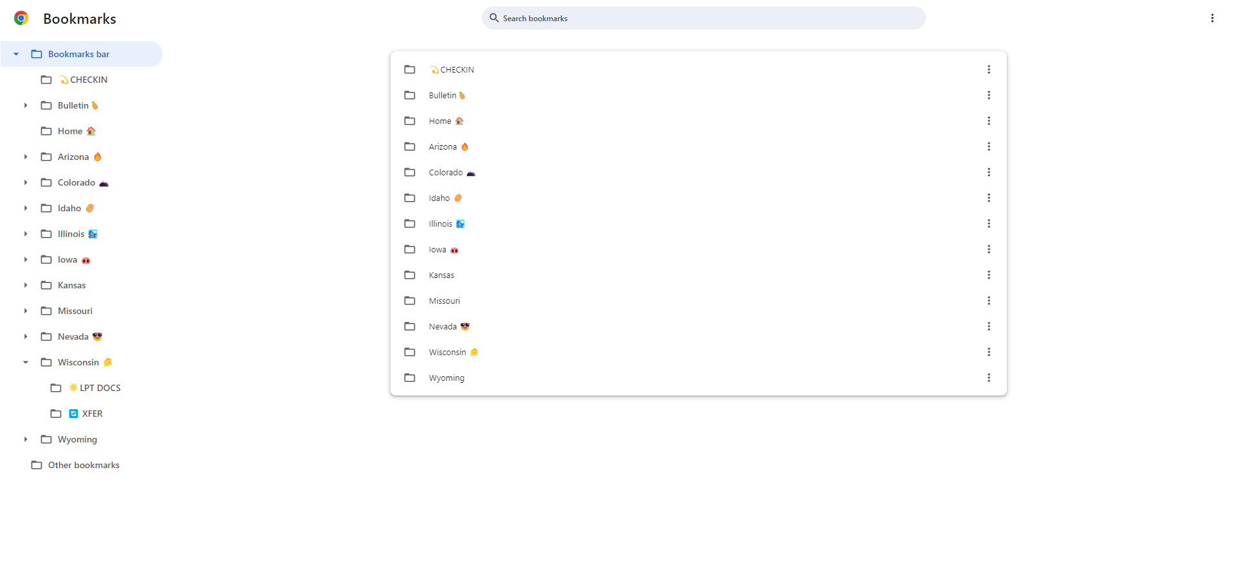Open the three-dot menu on the Colorado row
The width and height of the screenshot is (1233, 585).
[x=989, y=172]
